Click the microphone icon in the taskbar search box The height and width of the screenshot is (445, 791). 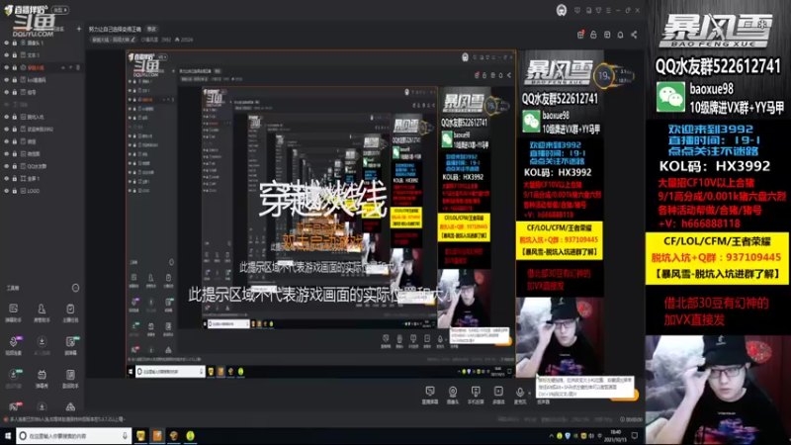[125, 435]
